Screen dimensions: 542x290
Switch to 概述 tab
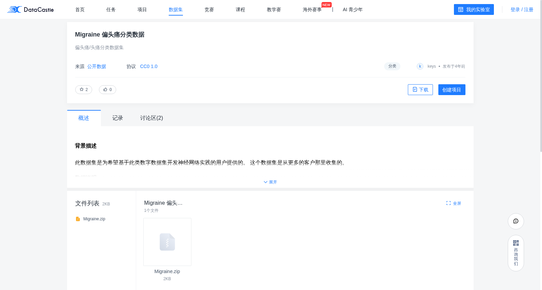[x=84, y=118]
